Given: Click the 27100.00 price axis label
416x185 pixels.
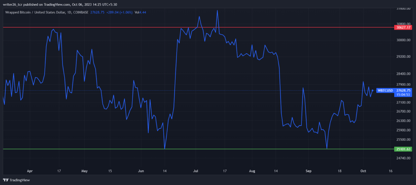Looking at the screenshot, I should [403, 102].
